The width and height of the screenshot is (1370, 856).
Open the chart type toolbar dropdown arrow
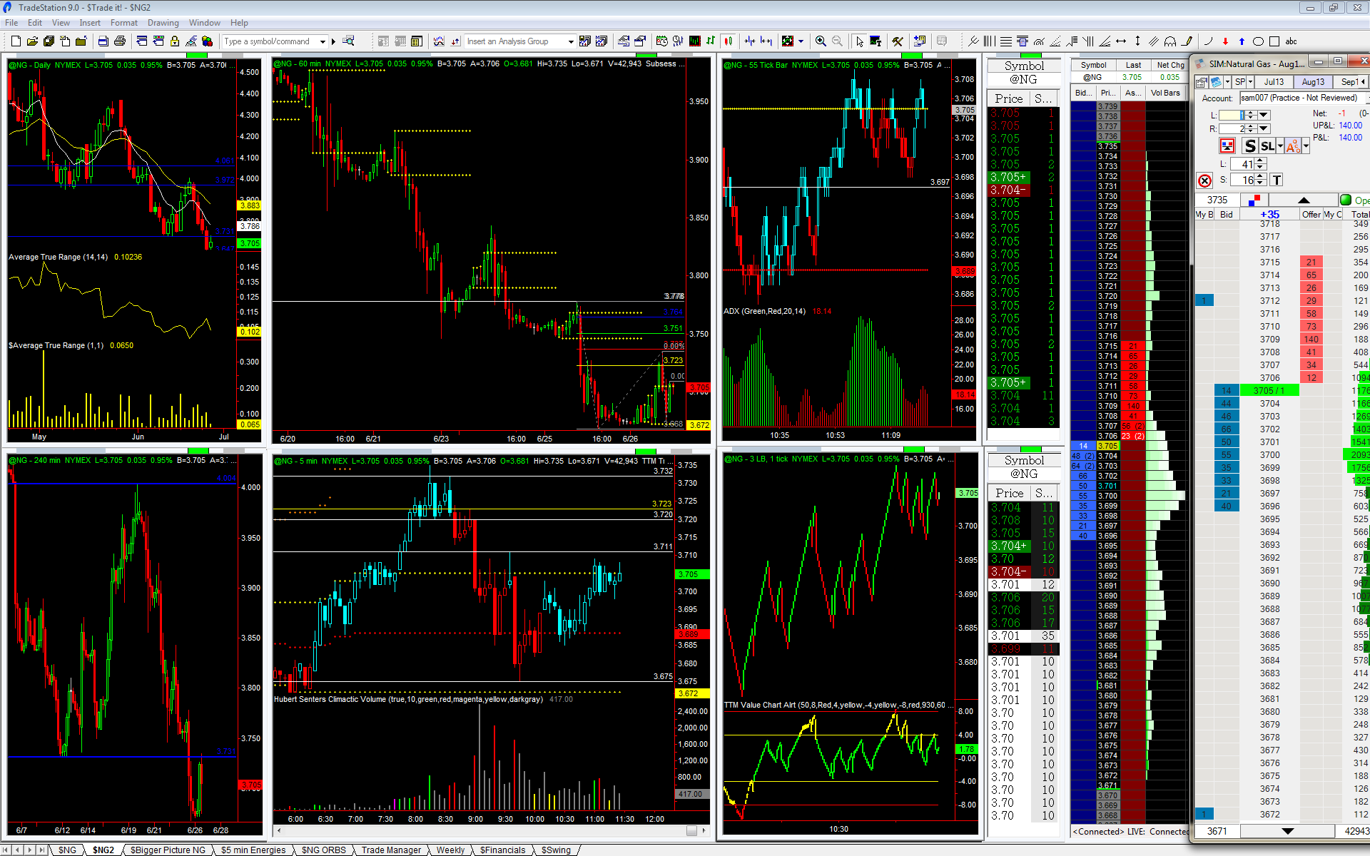[801, 41]
